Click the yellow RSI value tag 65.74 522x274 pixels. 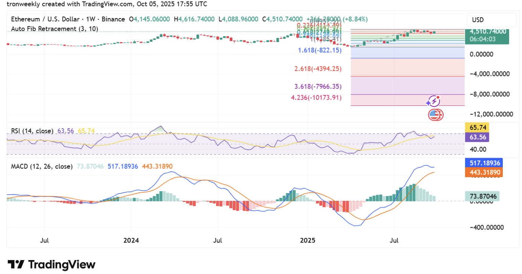477,128
